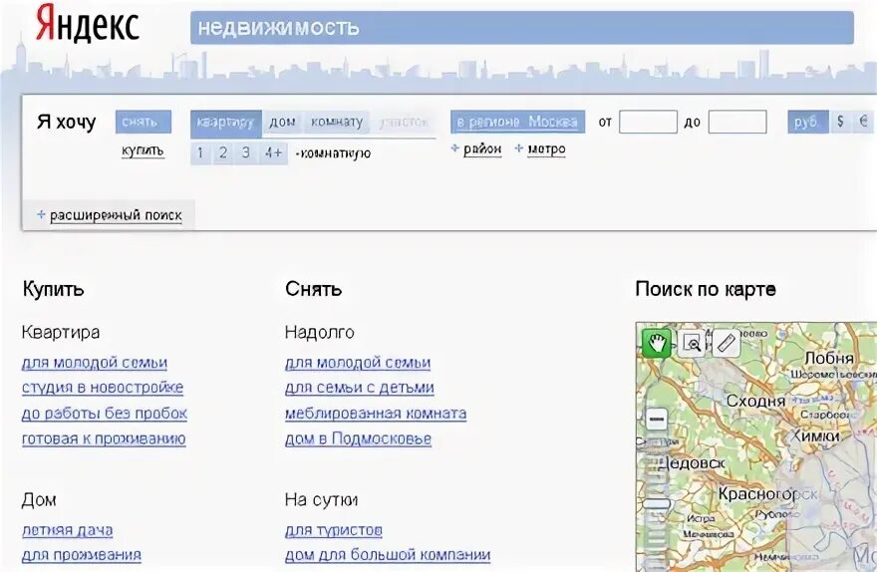Click Красногорск on the map
This screenshot has height=572, width=877.
[x=767, y=494]
